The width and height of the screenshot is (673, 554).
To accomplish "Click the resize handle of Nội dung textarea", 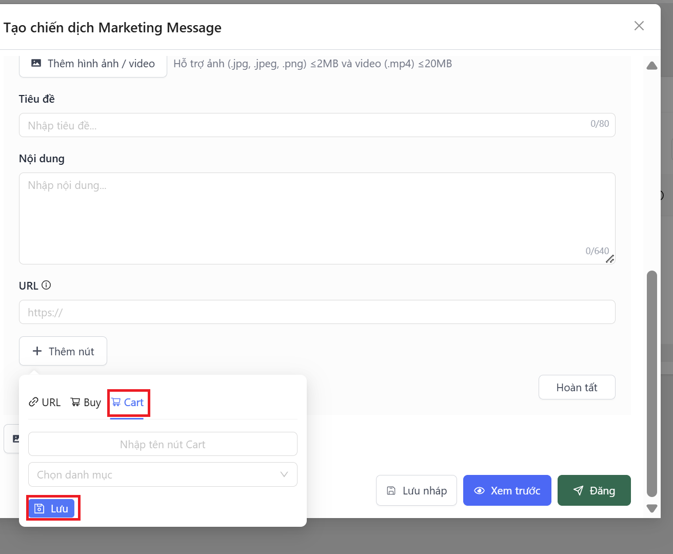I will coord(609,259).
